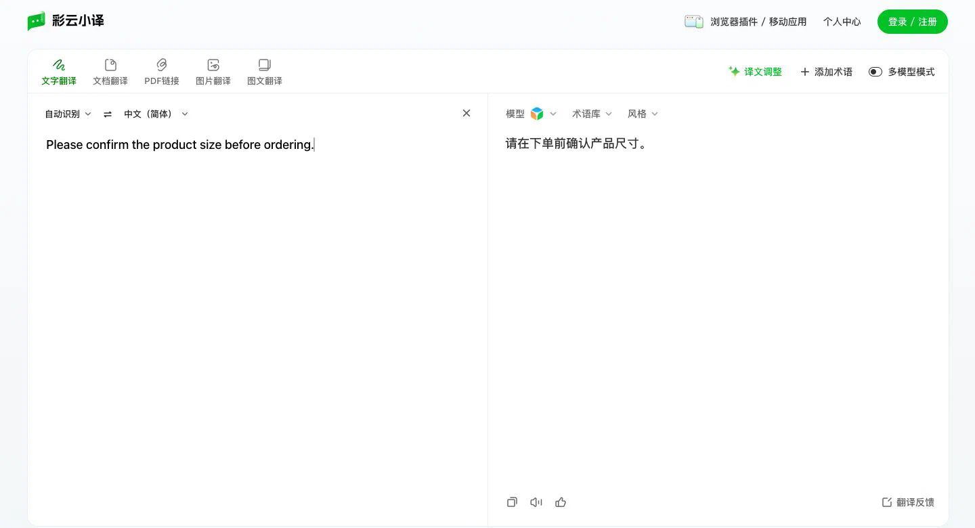The height and width of the screenshot is (528, 975).
Task: Click the 彩云小译 logo icon
Action: pyautogui.click(x=37, y=21)
